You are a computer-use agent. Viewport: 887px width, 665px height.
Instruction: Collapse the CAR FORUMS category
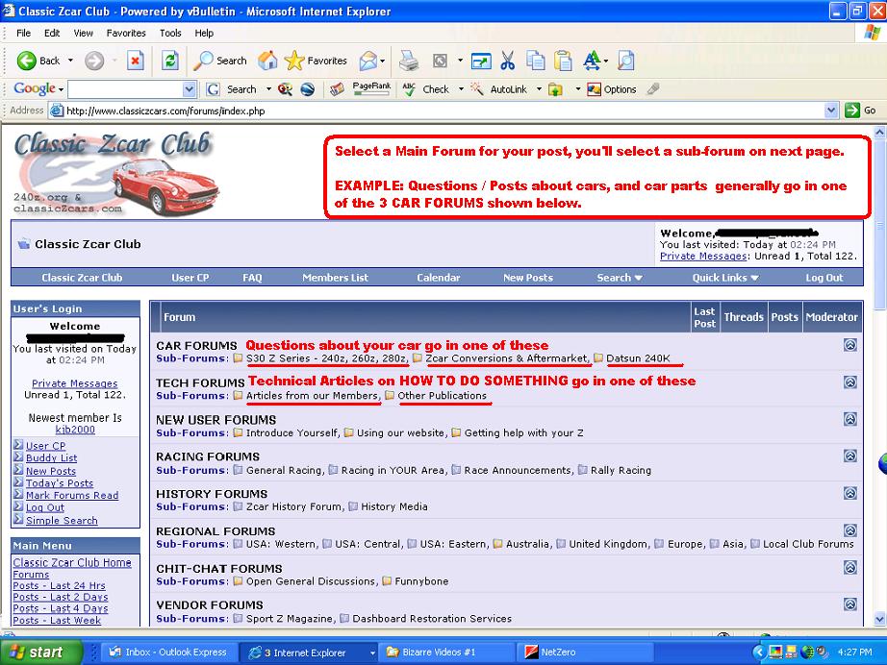pos(850,345)
